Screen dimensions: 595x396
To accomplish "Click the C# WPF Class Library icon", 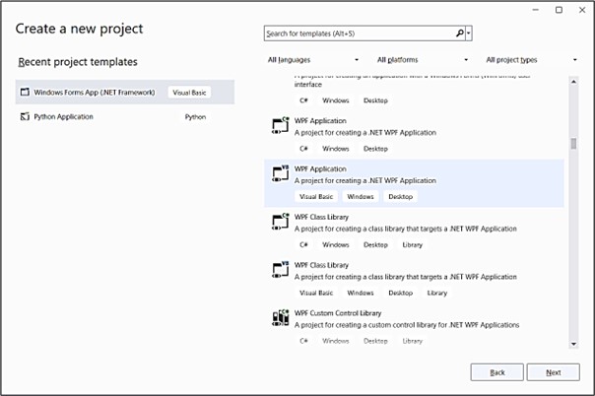I will tap(281, 222).
